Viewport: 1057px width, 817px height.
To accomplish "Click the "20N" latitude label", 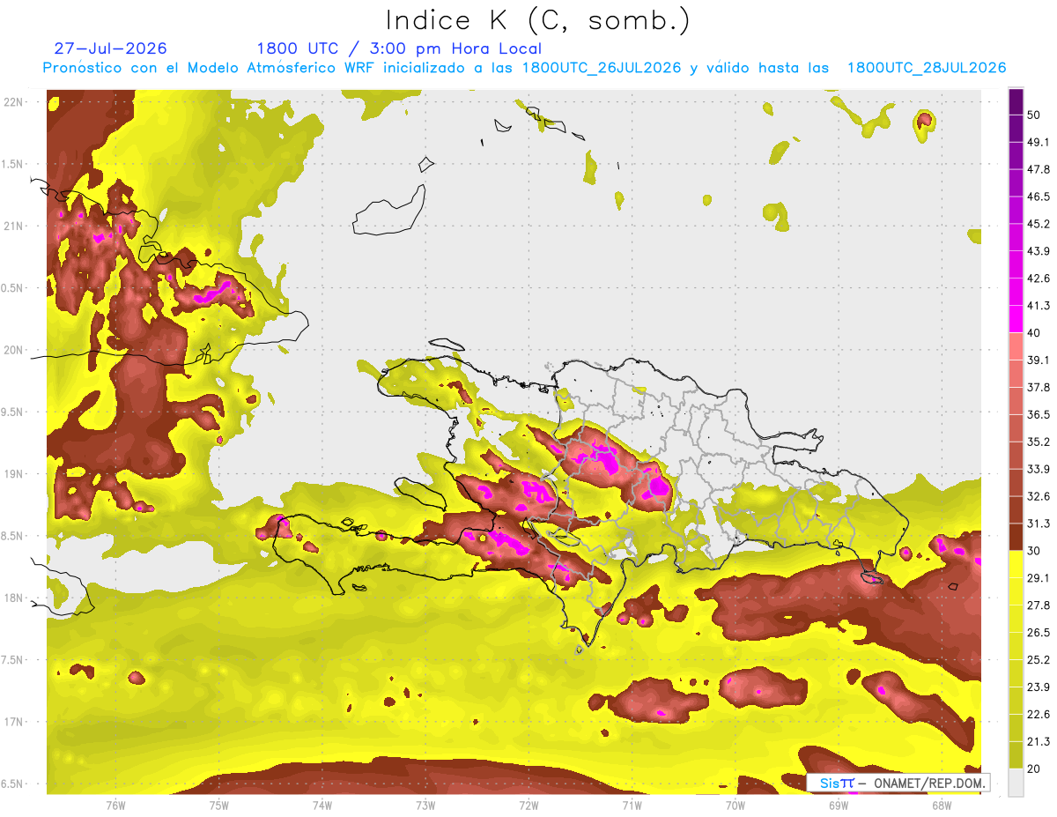I will coord(14,350).
